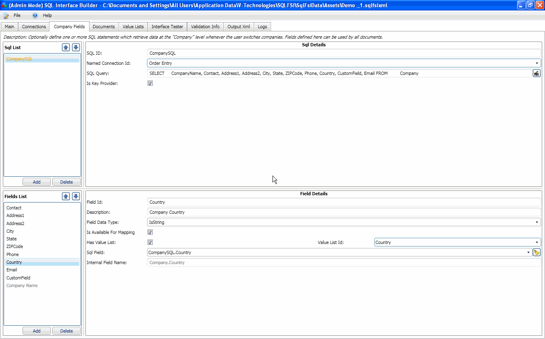Switch to the Connections tab
This screenshot has height=339, width=545.
coord(34,27)
